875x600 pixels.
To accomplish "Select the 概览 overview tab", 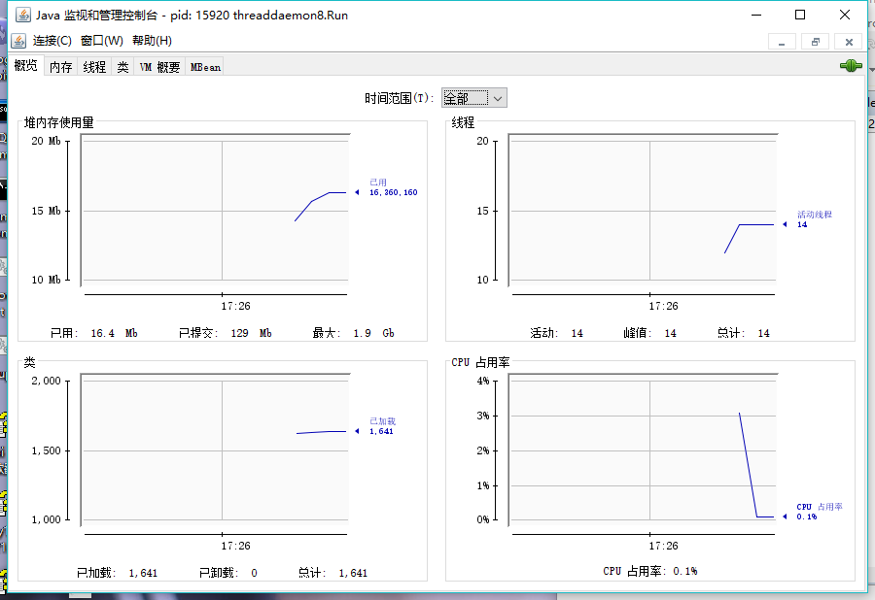I will point(25,66).
